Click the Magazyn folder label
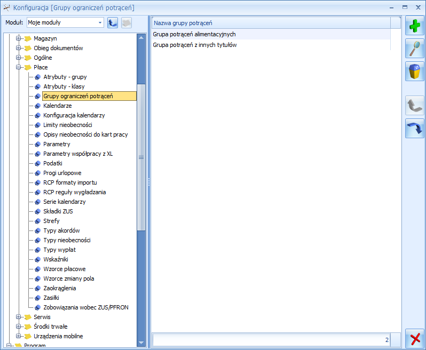Viewport: 426px width, 350px height. tap(45, 38)
